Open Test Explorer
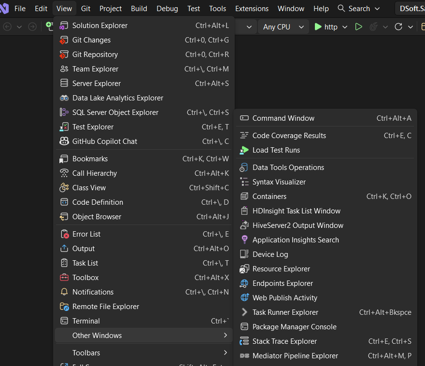Image resolution: width=425 pixels, height=366 pixels. 143,127
